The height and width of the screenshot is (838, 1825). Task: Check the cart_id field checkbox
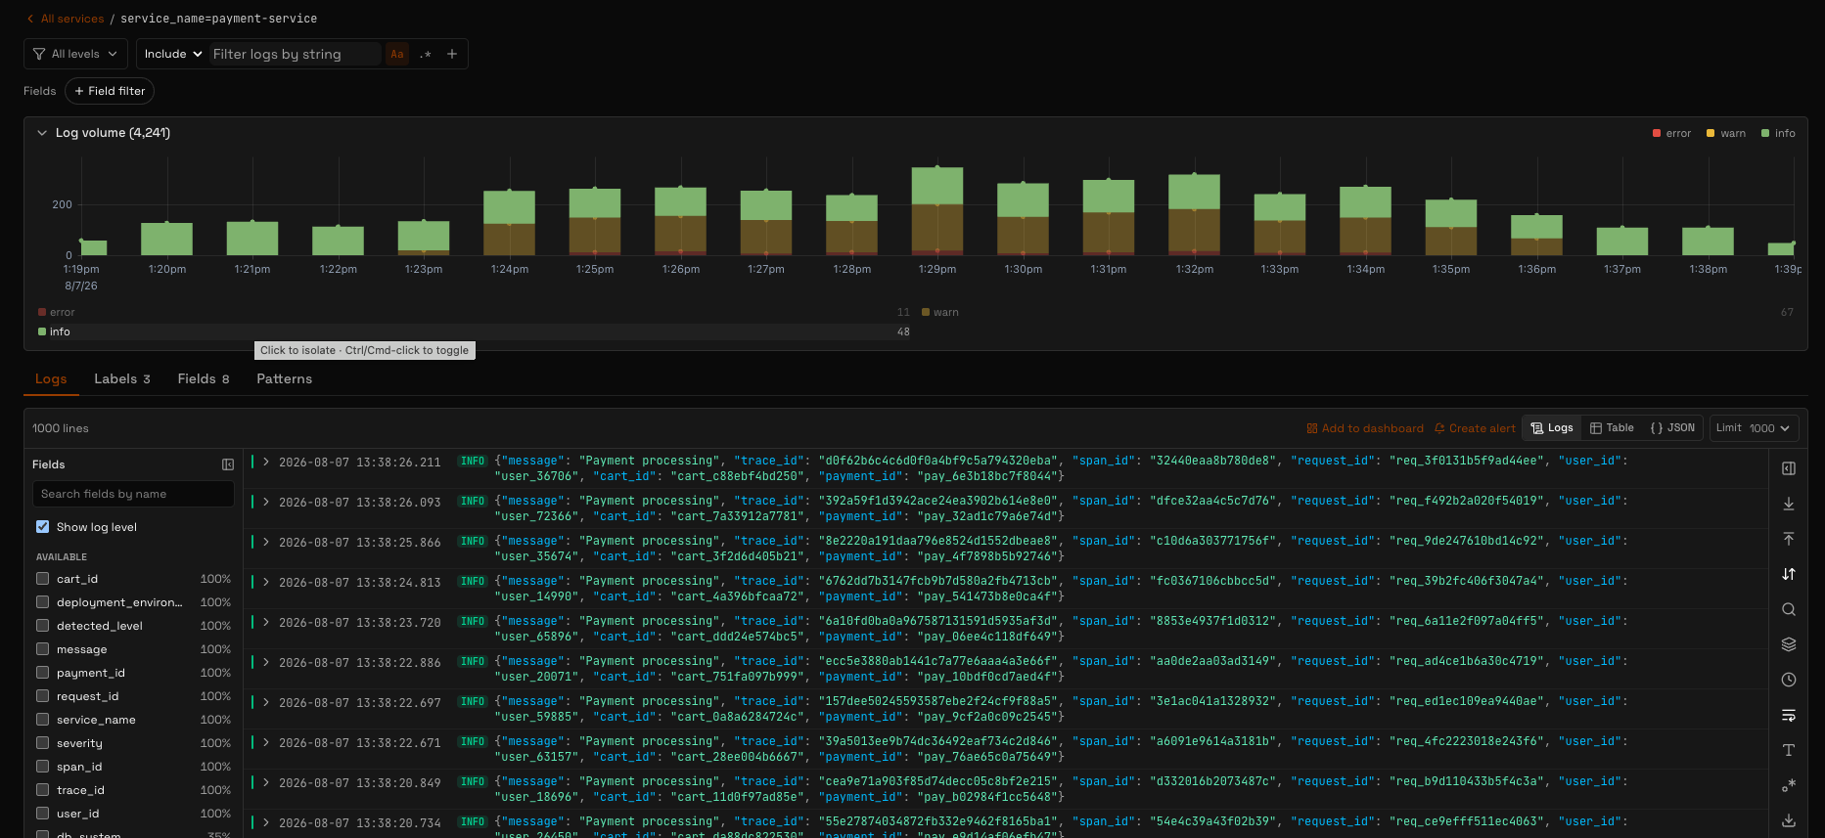pos(43,579)
